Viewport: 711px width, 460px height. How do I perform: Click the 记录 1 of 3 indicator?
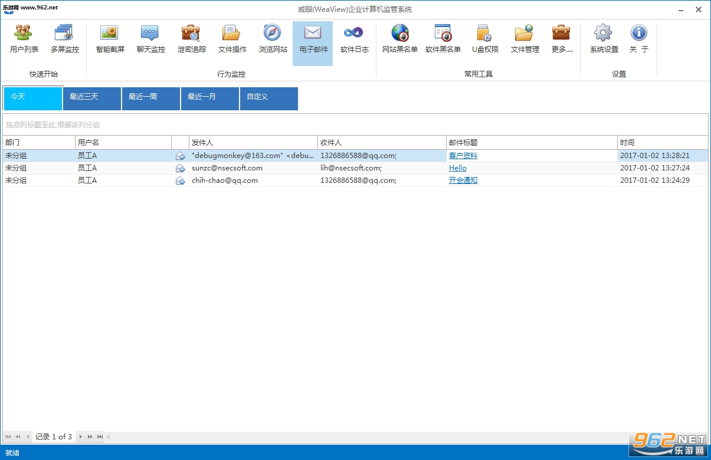54,437
